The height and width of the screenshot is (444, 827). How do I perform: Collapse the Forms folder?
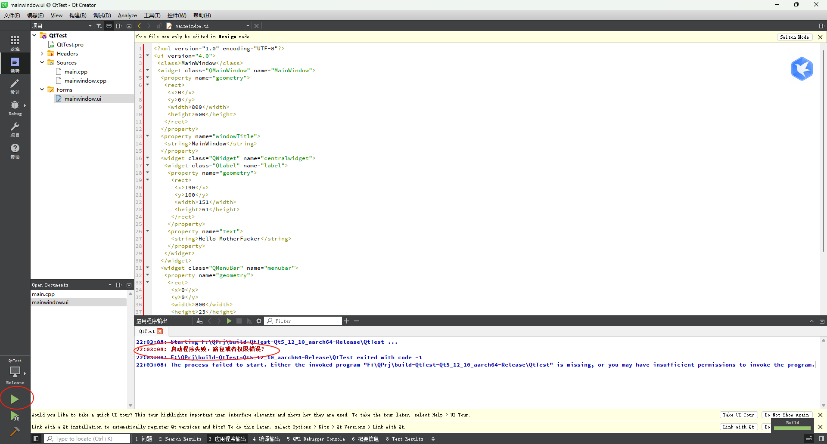tap(42, 89)
